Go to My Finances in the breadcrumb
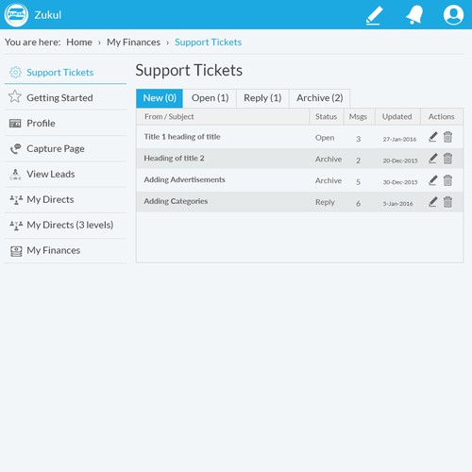472x472 pixels. (133, 42)
